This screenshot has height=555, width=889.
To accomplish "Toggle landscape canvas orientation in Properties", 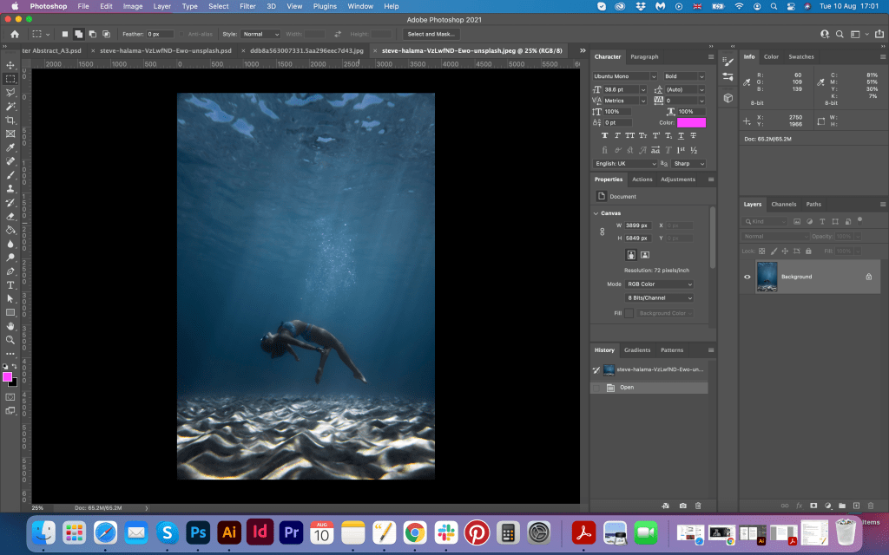I will coord(645,255).
